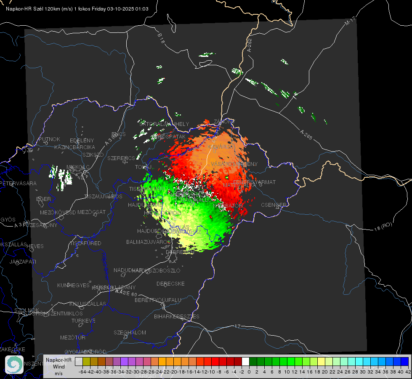Click the PÉTERVÁSÁRA label
The width and height of the screenshot is (412, 379).
[18, 183]
